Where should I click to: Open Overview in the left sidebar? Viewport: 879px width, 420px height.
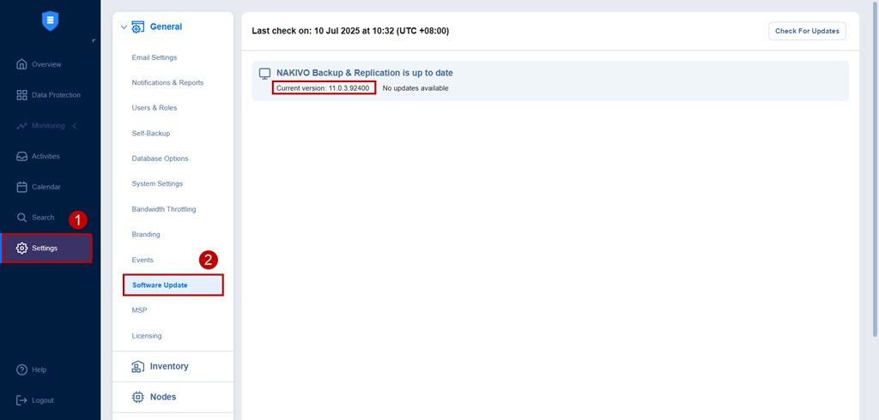click(x=46, y=64)
